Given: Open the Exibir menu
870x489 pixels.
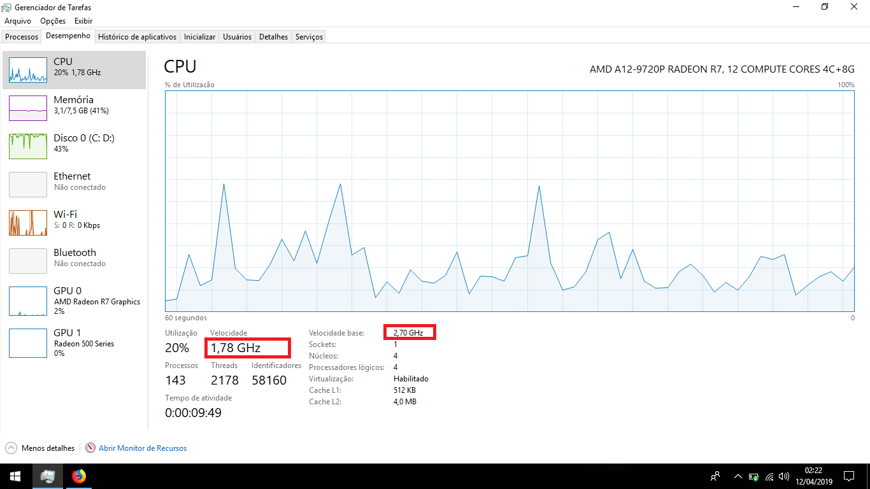Looking at the screenshot, I should pos(83,21).
